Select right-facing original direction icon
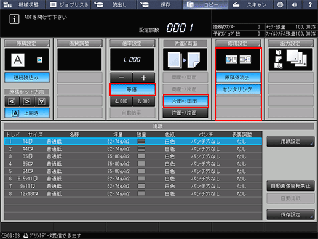Screen dimensions: 318x239 (26, 101)
